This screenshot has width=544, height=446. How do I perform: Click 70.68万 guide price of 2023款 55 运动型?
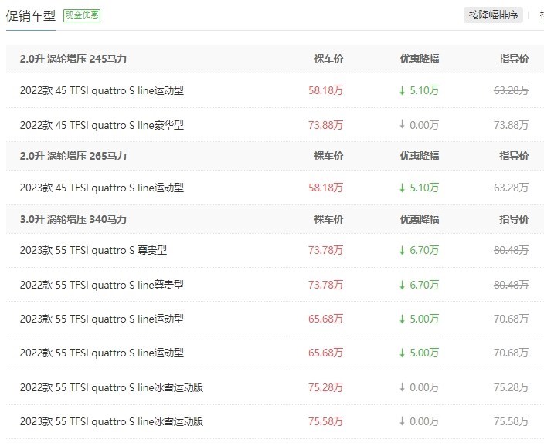pyautogui.click(x=512, y=319)
